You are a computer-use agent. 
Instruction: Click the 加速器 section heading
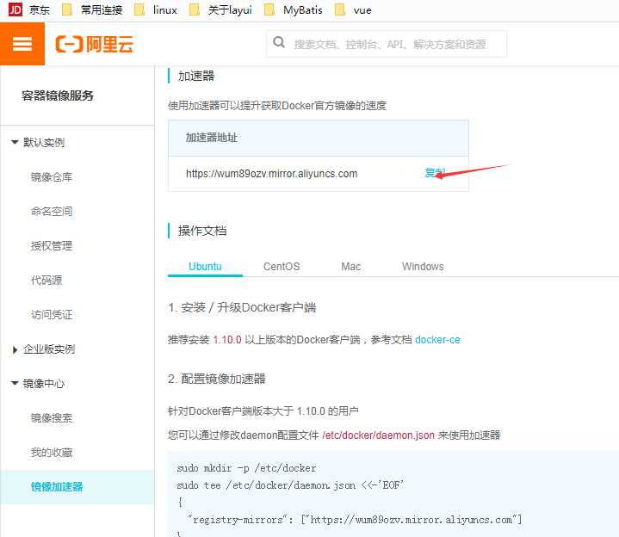click(x=196, y=76)
